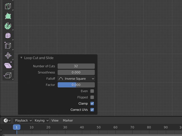Viewport: 182px width, 136px height.
Task: Click the Factor slider field
Action: [76, 85]
